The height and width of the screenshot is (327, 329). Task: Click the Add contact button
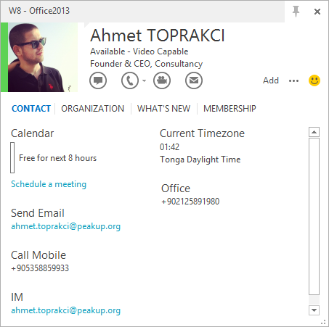pos(271,80)
